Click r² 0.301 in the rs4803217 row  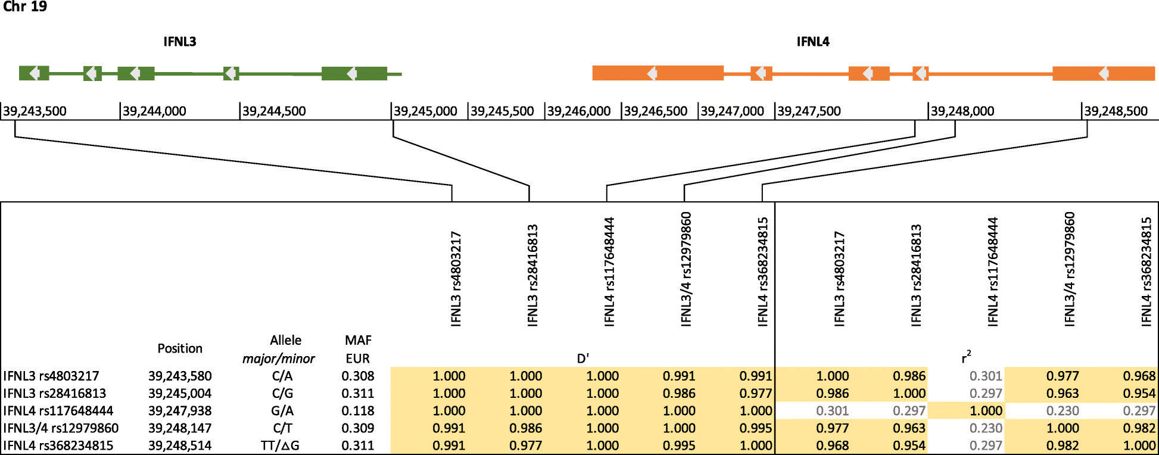point(986,376)
